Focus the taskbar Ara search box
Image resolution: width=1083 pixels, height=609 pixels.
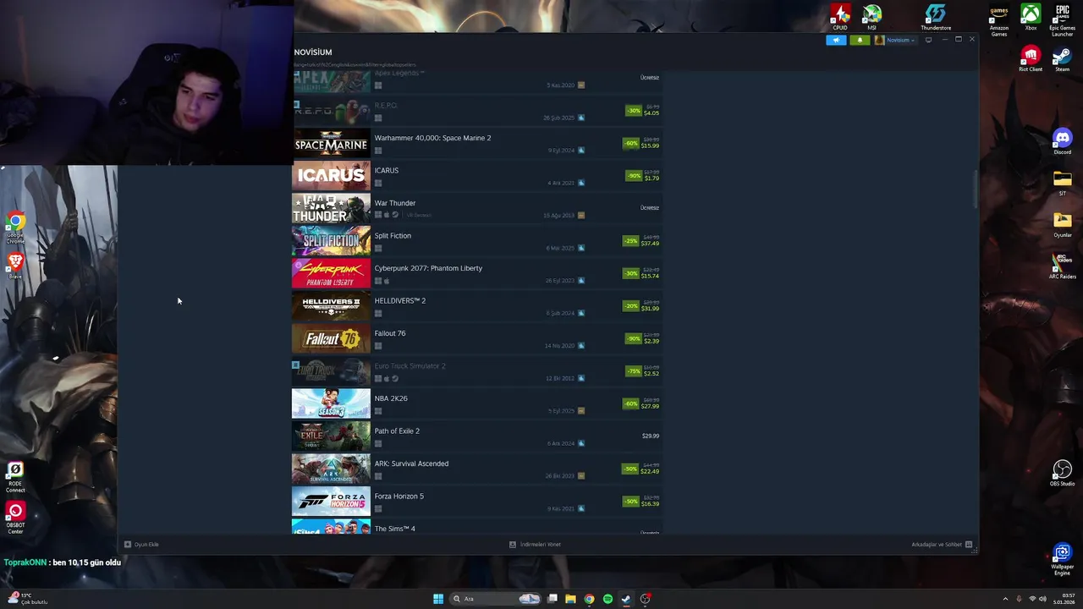click(x=497, y=599)
